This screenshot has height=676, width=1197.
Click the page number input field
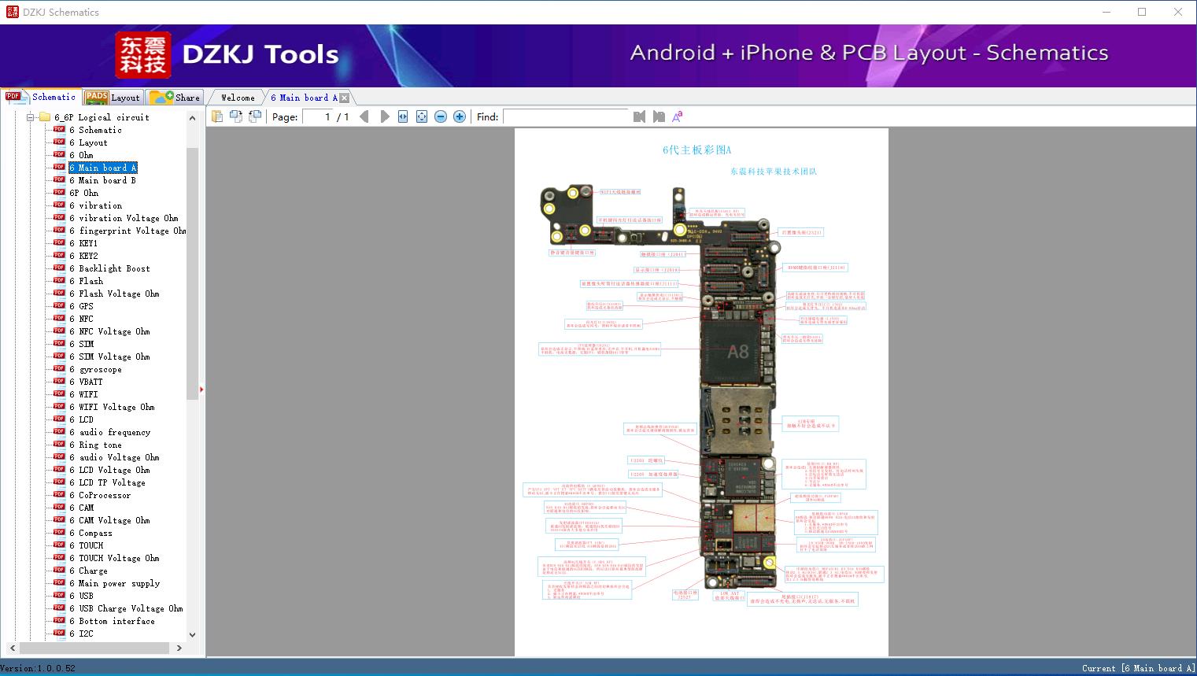click(x=316, y=116)
